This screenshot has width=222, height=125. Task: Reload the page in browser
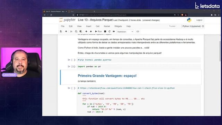click(51, 15)
